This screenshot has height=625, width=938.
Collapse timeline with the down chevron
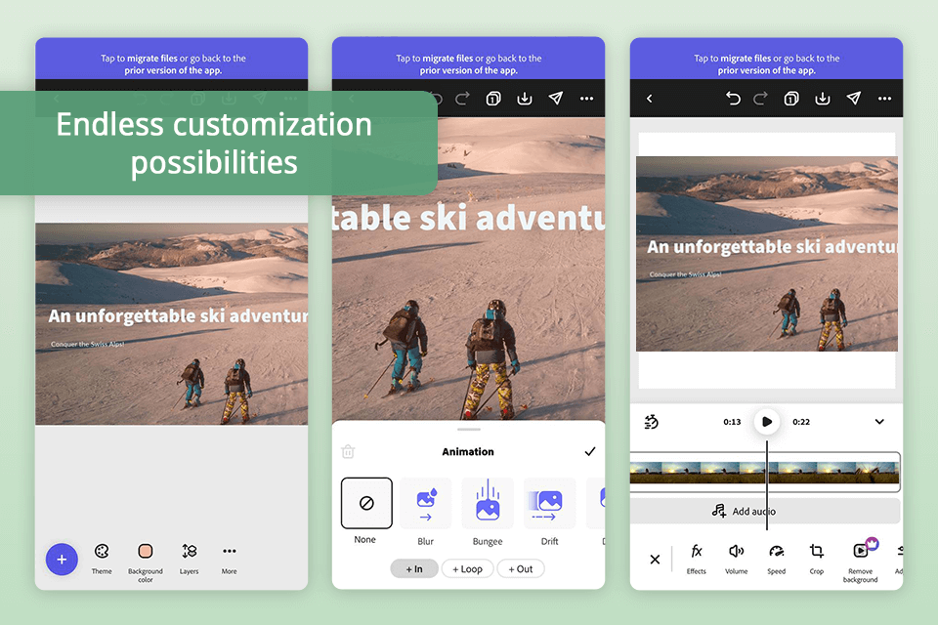pos(879,422)
